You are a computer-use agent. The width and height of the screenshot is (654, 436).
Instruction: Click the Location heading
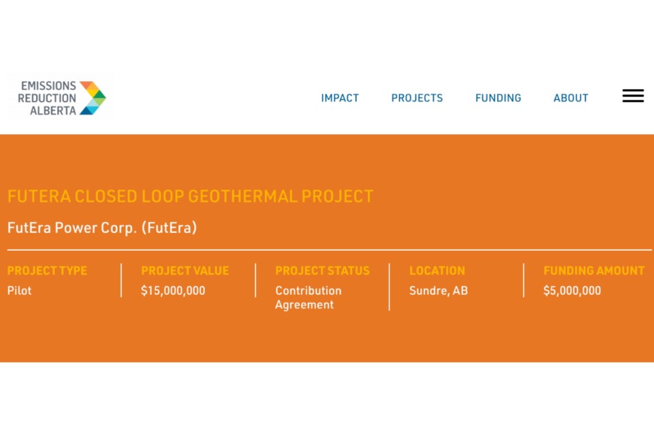point(437,270)
